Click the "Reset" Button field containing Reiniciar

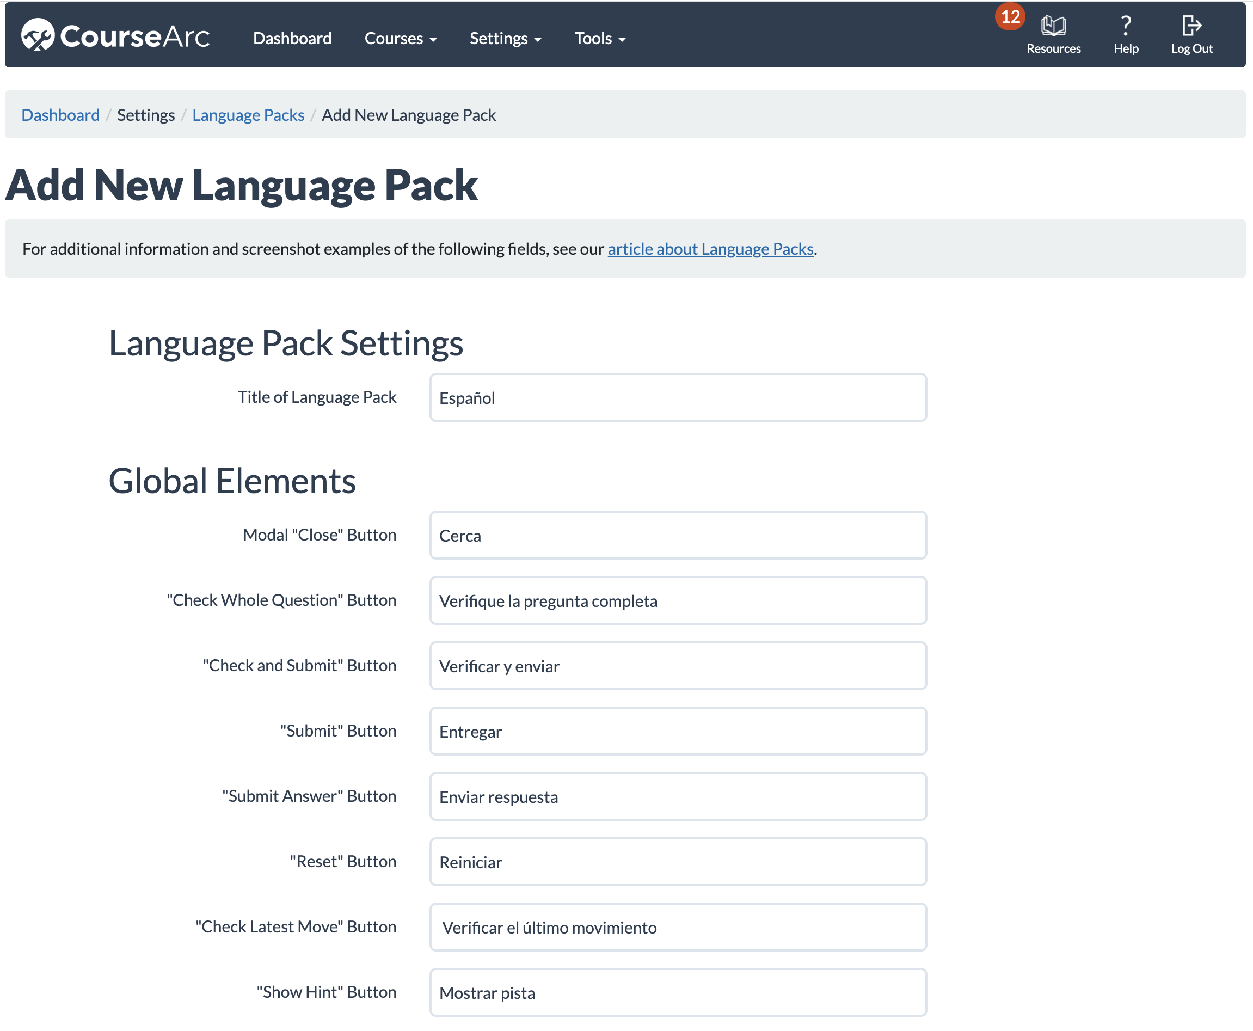[678, 862]
